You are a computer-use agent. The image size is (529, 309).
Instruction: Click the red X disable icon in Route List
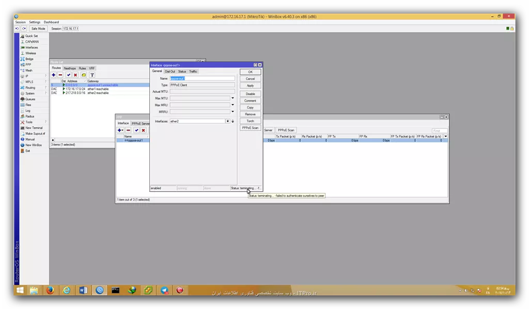(x=75, y=75)
